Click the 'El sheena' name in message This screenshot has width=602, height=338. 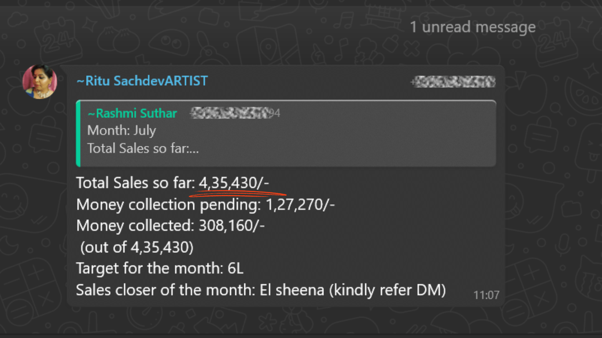pyautogui.click(x=292, y=290)
